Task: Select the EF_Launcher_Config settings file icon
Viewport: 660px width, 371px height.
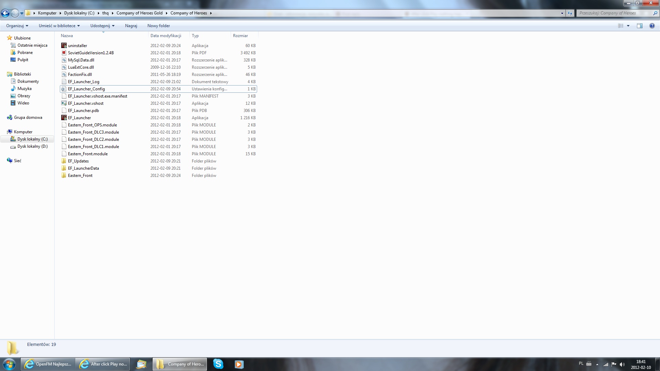Action: 64,89
